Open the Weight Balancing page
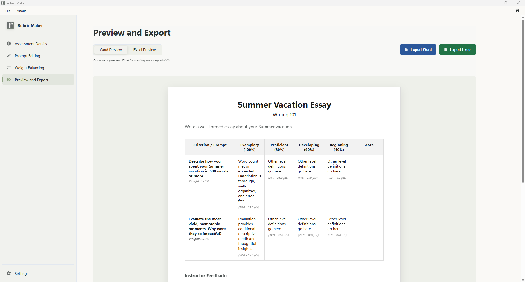Screen dimensions: 525x282 (38, 68)
